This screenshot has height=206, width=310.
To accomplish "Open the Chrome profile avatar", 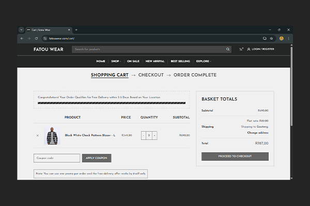I will point(282,39).
